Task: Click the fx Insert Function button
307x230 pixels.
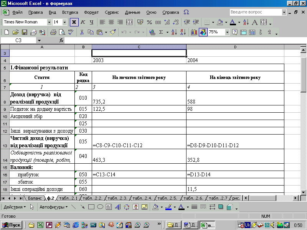Action: (x=61, y=41)
